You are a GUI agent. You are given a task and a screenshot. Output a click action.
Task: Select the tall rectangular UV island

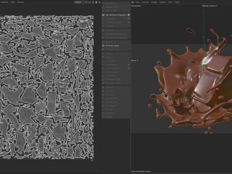(52, 103)
